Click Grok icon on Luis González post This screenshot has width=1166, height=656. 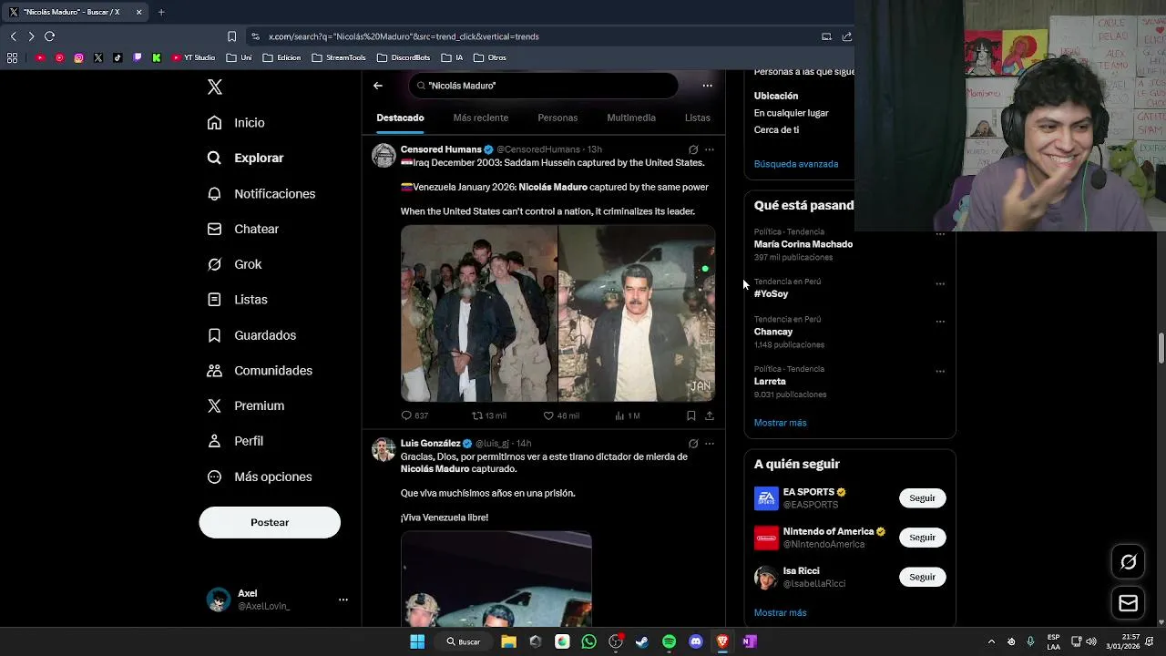693,444
